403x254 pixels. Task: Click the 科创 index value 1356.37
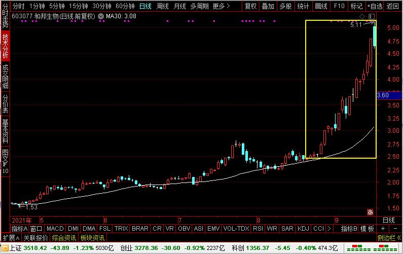tap(258, 248)
